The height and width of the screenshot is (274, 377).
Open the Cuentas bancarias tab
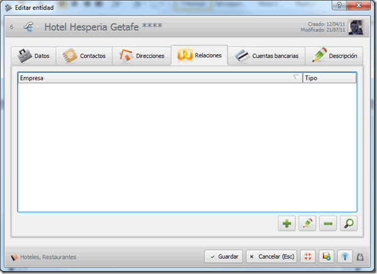click(266, 56)
